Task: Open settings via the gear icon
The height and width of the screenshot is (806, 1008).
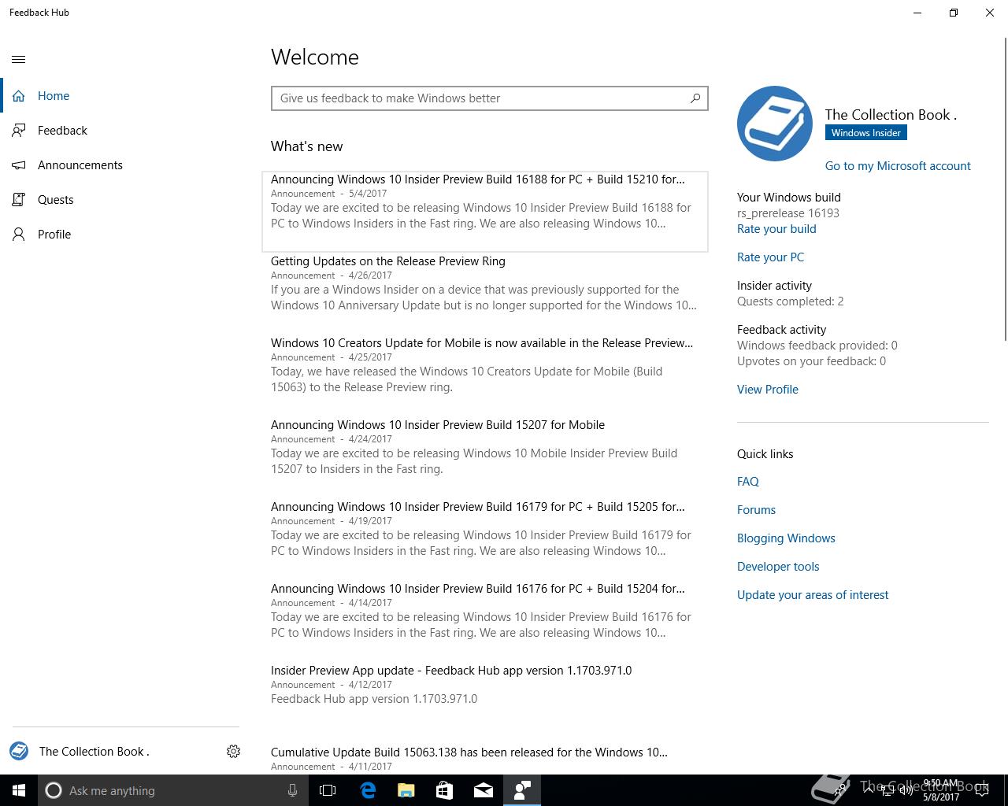Action: (x=233, y=752)
